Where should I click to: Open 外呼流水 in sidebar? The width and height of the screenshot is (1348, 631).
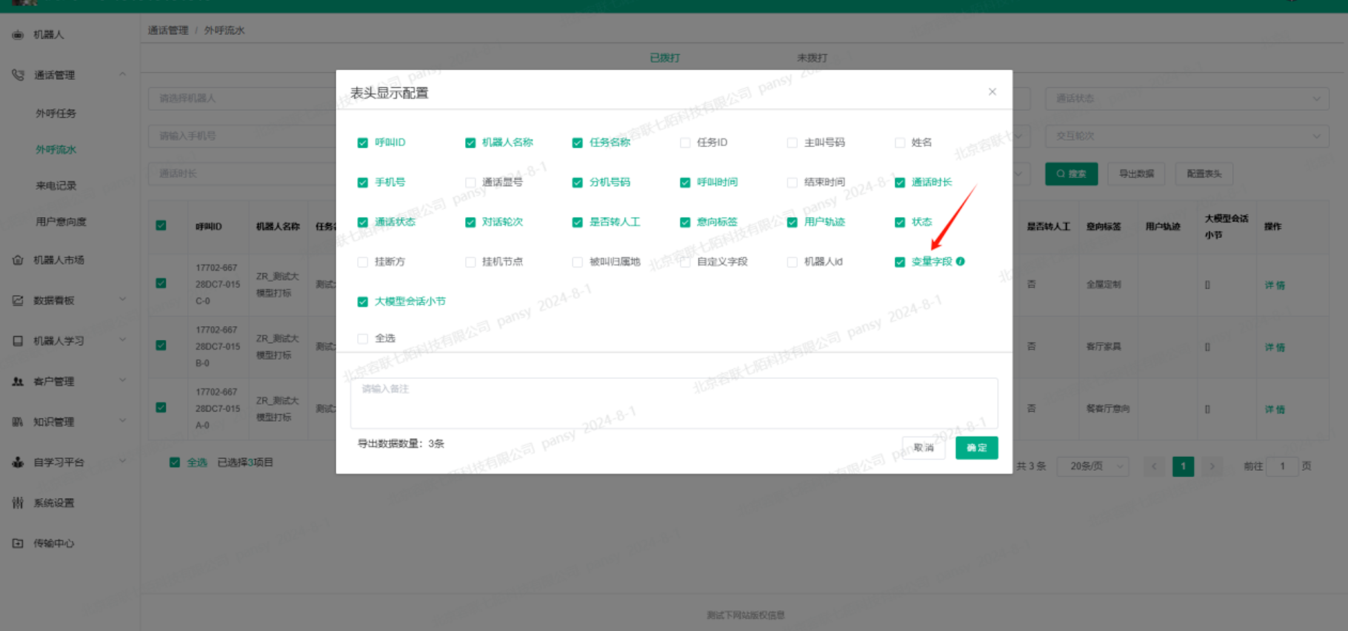(56, 150)
